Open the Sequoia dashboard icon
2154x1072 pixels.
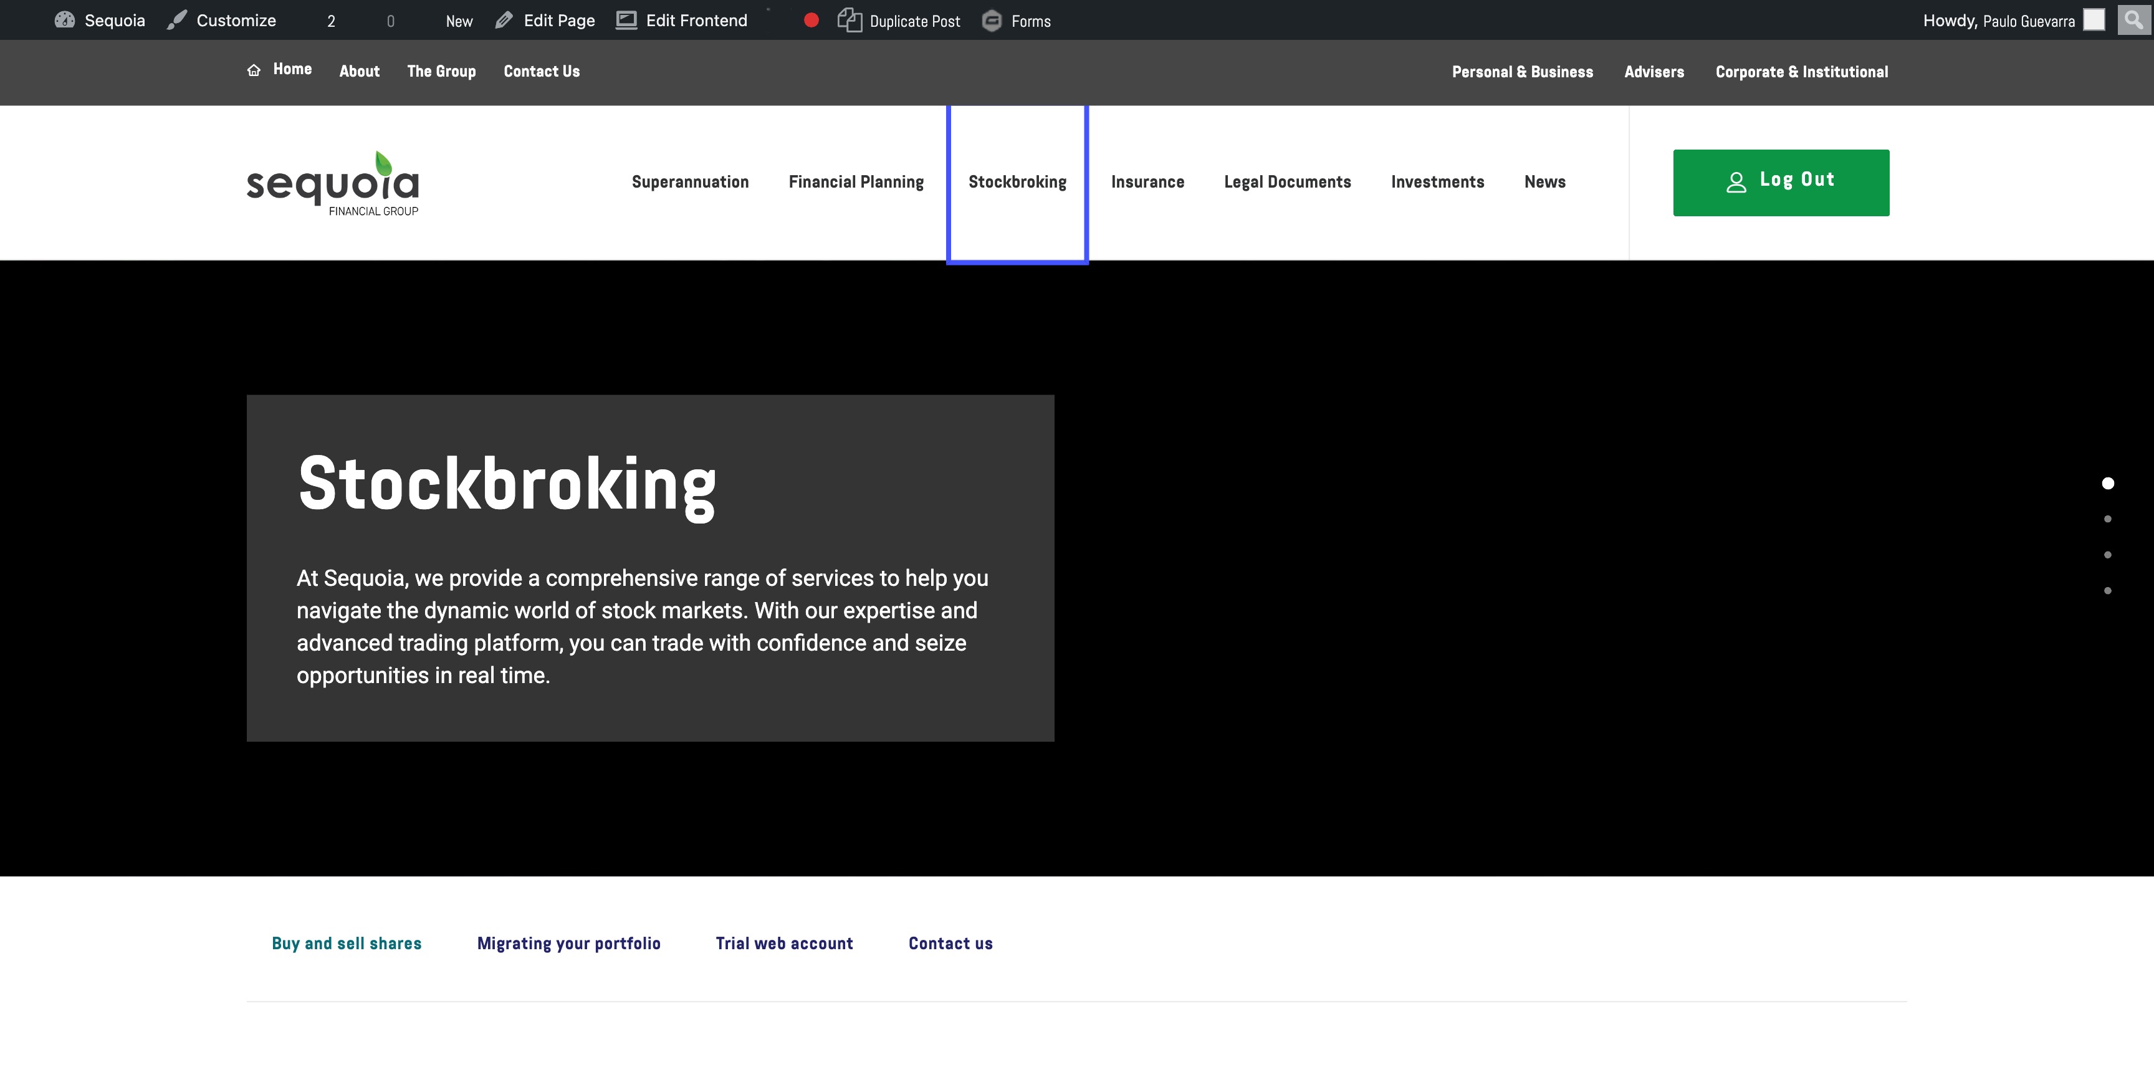64,20
